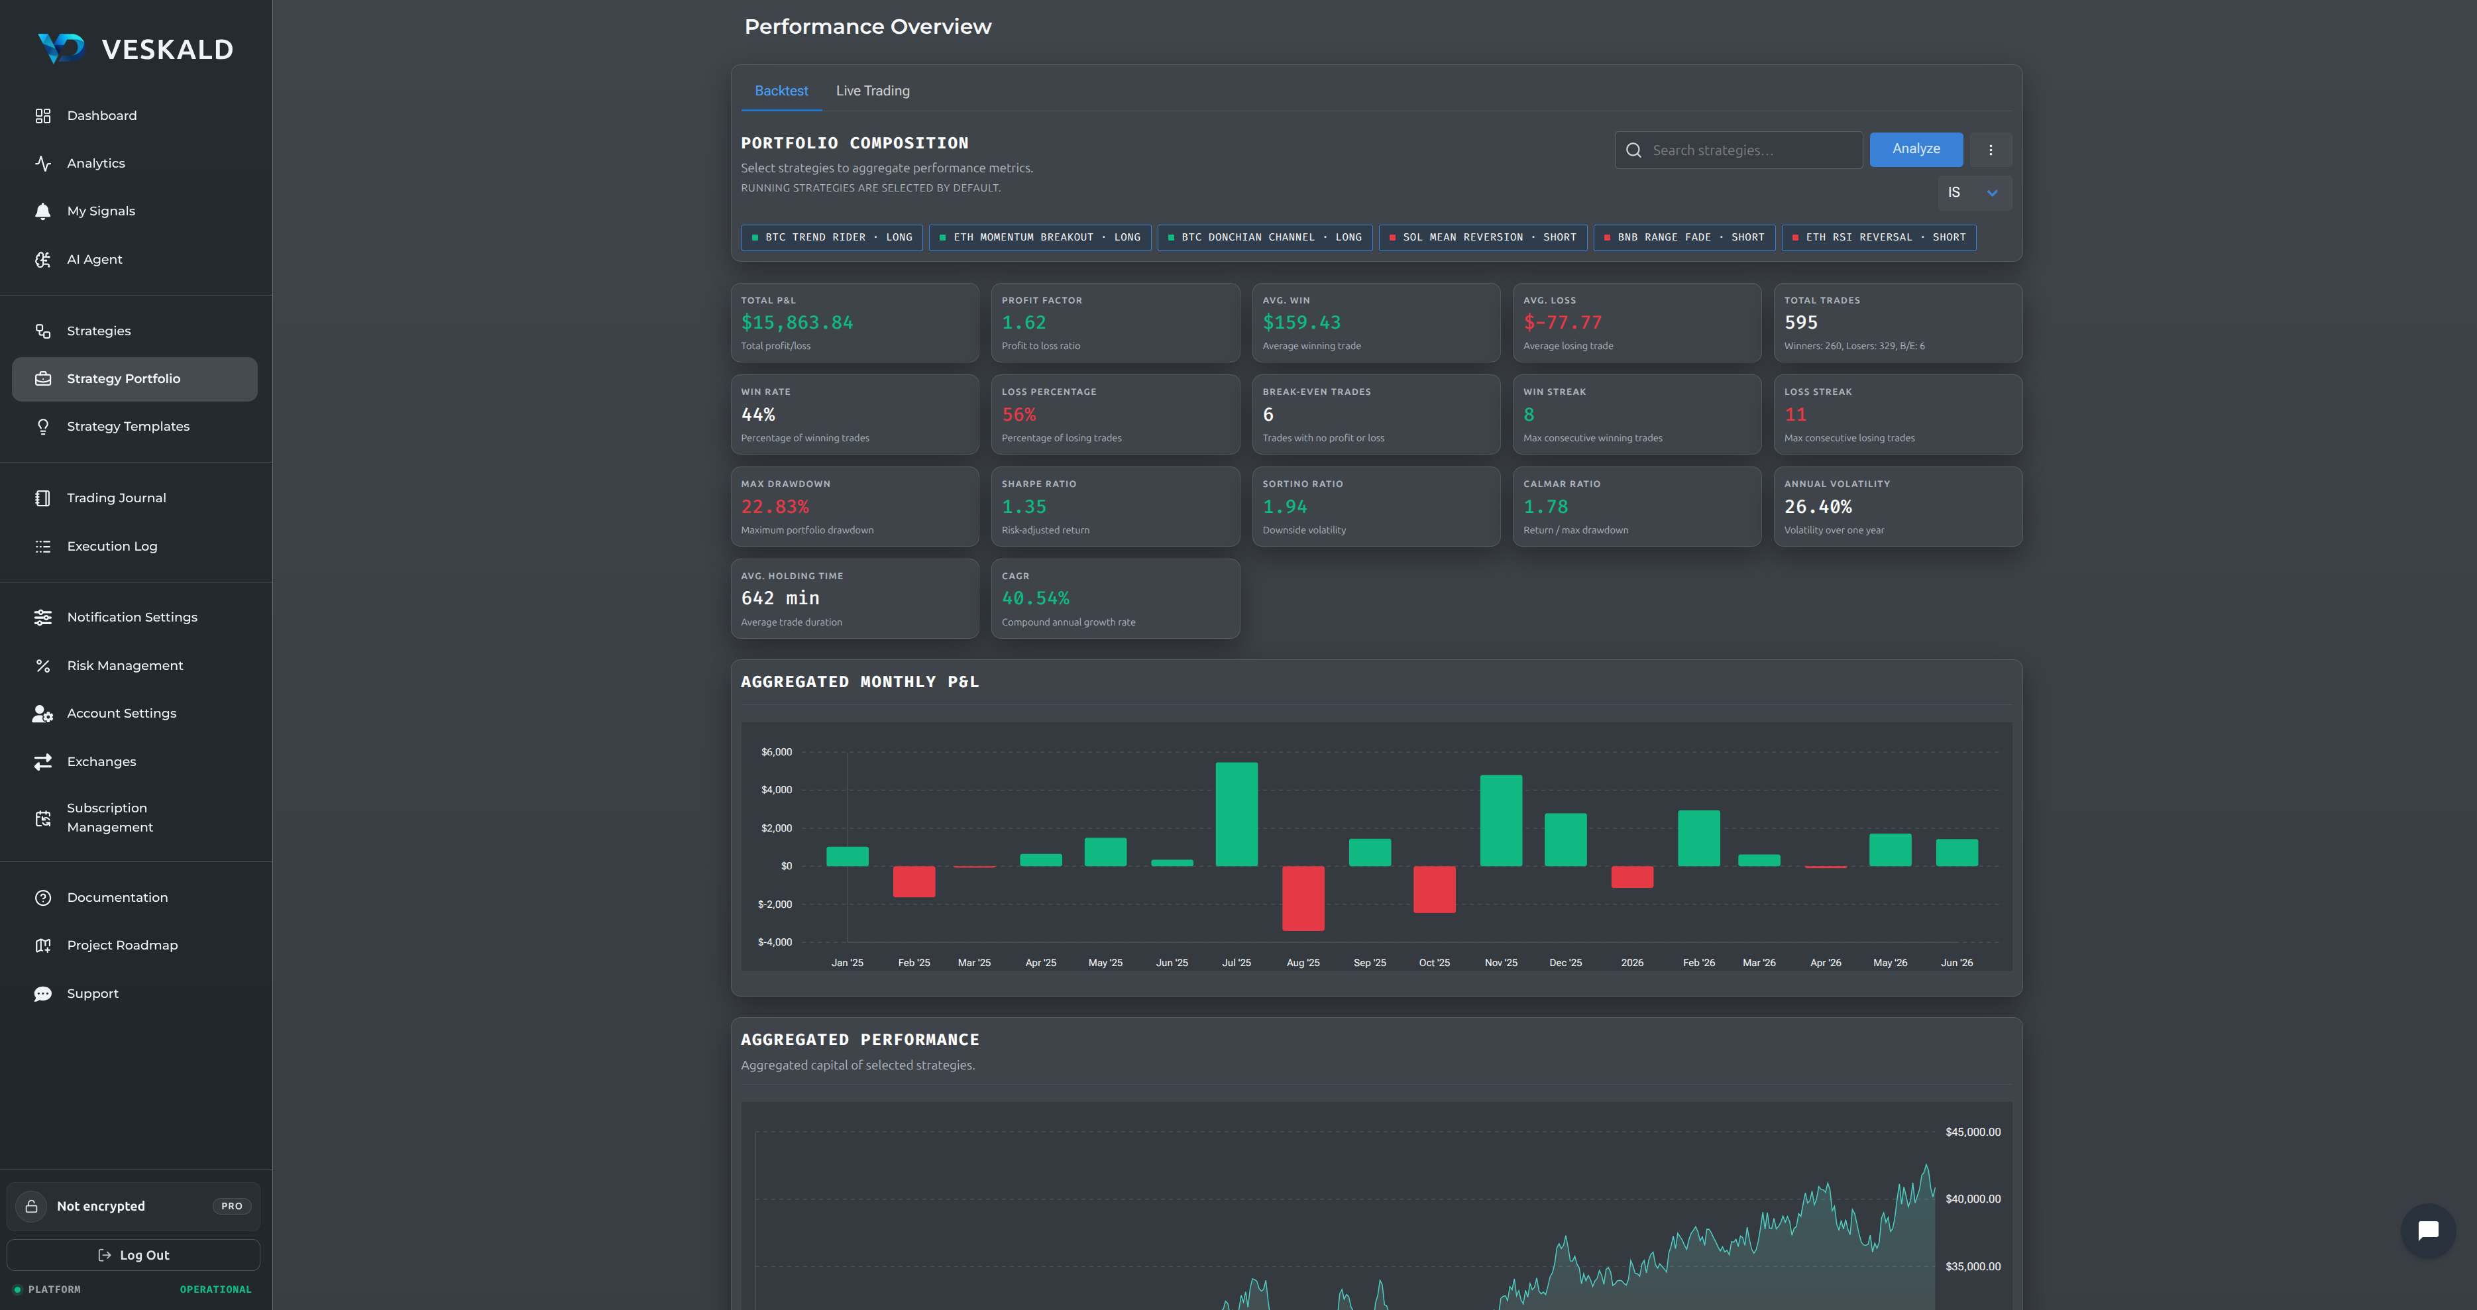Toggle the ETH RSI Reversal Short chip
This screenshot has width=2477, height=1310.
point(1879,238)
